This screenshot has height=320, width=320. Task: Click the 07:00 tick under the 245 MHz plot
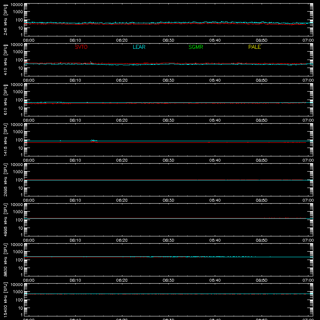(x=308, y=40)
